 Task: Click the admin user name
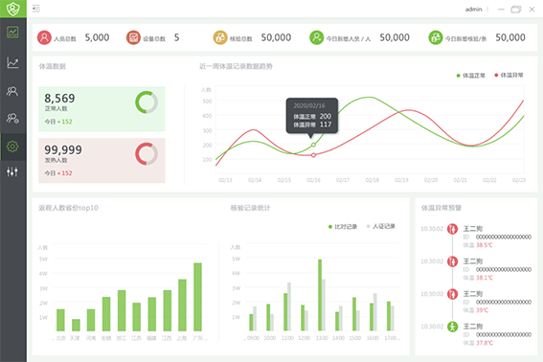pyautogui.click(x=473, y=10)
